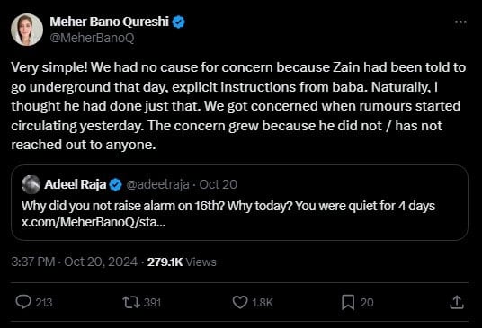Image resolution: width=482 pixels, height=328 pixels.
Task: Visit the @MeherBanoQ handle link
Action: coord(92,38)
